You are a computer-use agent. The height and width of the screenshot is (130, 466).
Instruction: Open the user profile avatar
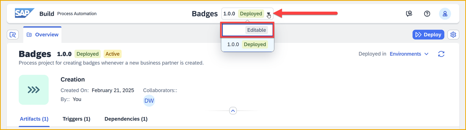445,14
